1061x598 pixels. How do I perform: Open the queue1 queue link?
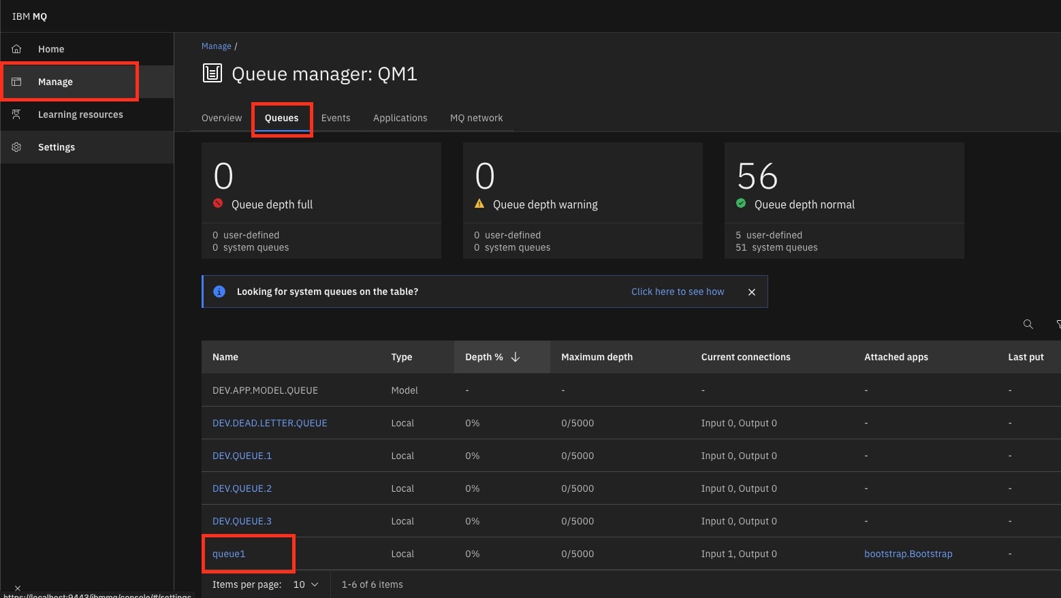[x=229, y=554]
